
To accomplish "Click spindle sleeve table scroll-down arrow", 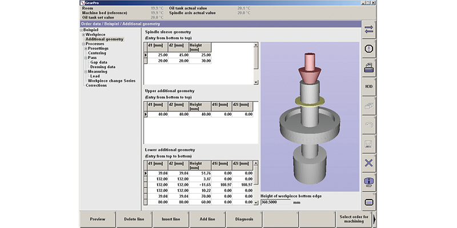I will [256, 82].
